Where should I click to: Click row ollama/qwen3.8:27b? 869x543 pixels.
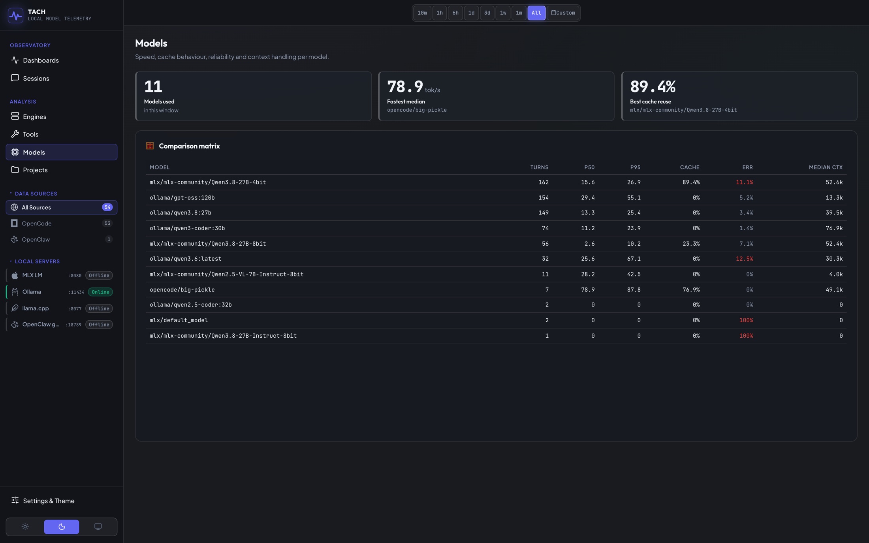click(496, 212)
